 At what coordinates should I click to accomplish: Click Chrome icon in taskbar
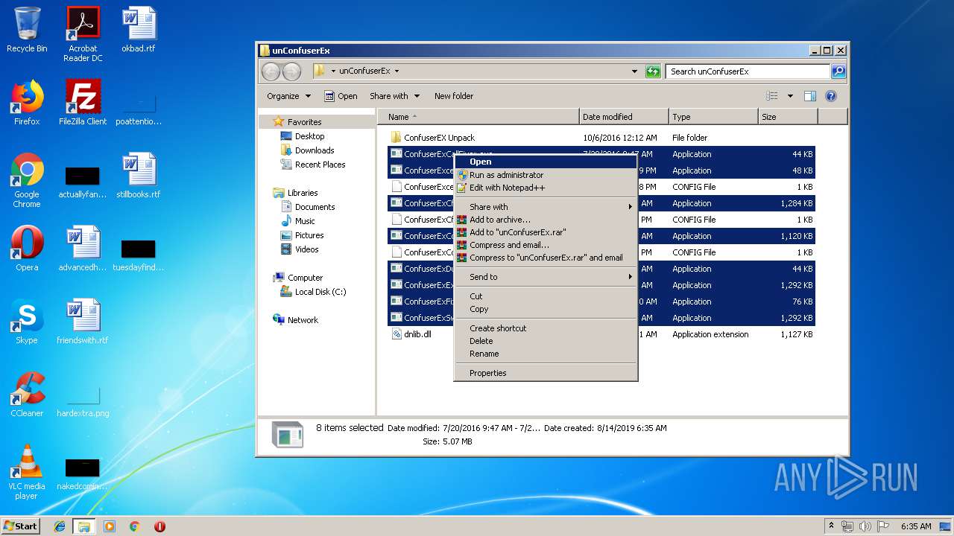pos(134,526)
